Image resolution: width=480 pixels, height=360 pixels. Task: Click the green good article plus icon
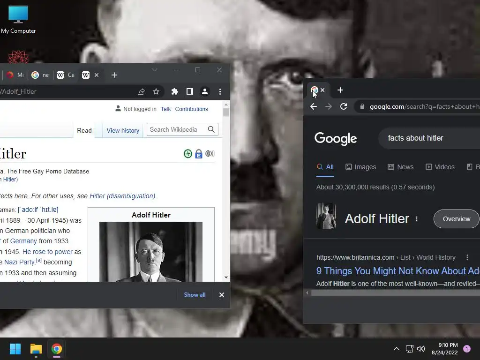188,154
